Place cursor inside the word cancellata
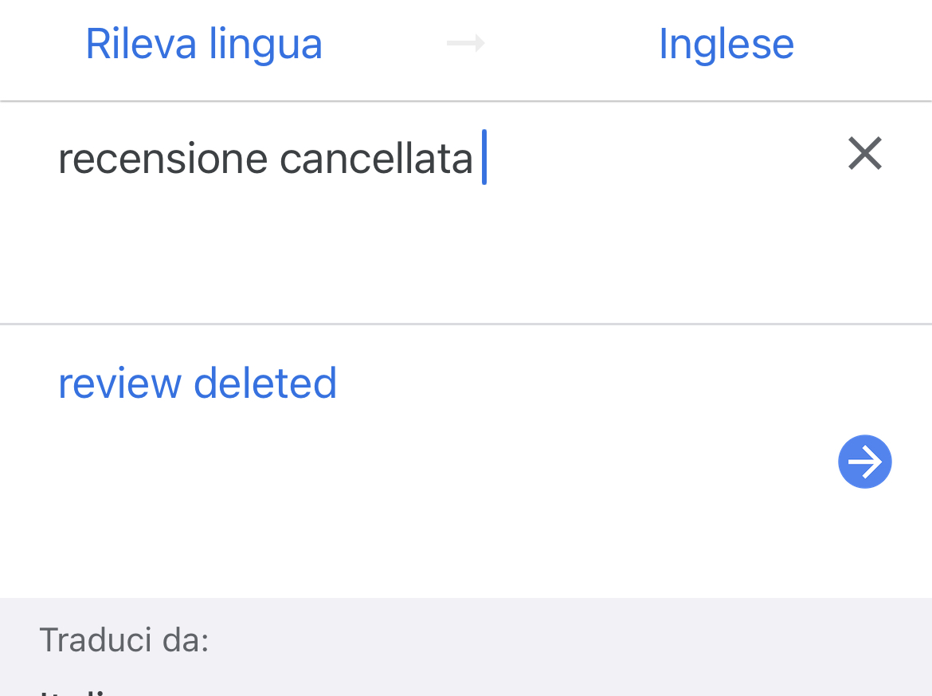The height and width of the screenshot is (696, 932). (x=376, y=159)
